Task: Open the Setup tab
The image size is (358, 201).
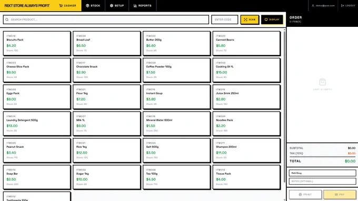Action: click(x=117, y=6)
